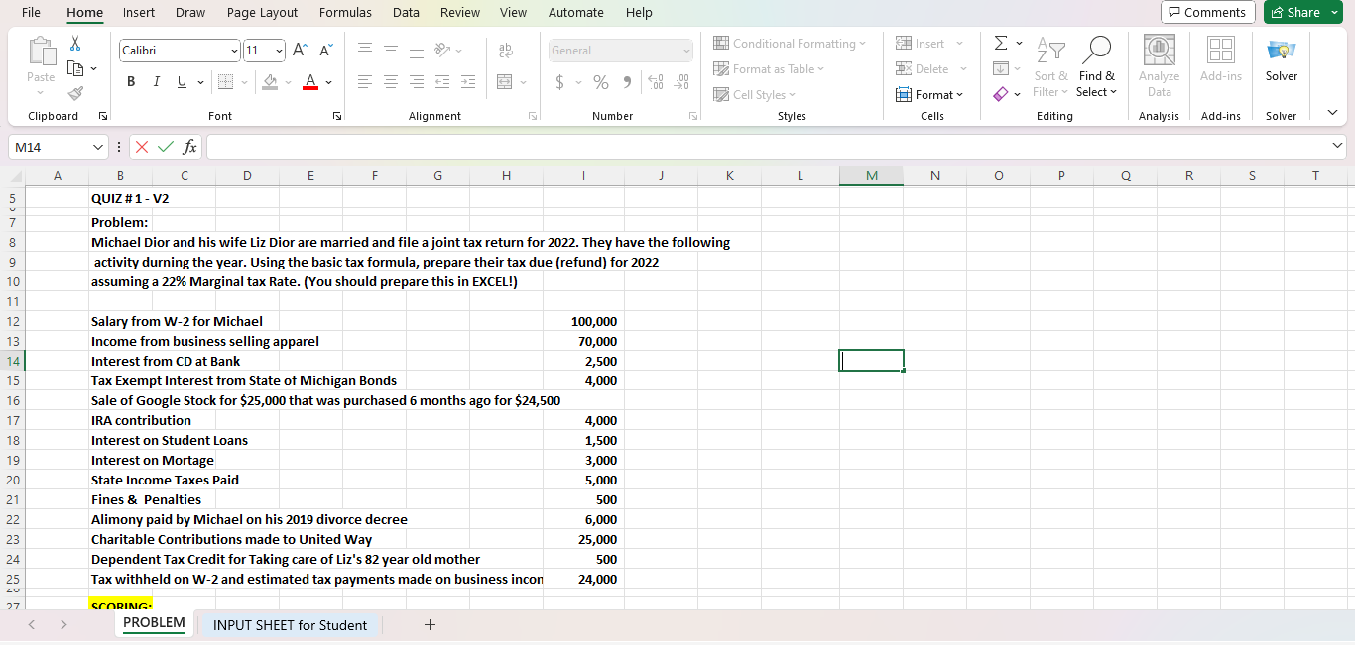Viewport: 1355px width, 645px height.
Task: Switch to the INPUT SHEET for Student sheet
Action: pyautogui.click(x=290, y=625)
